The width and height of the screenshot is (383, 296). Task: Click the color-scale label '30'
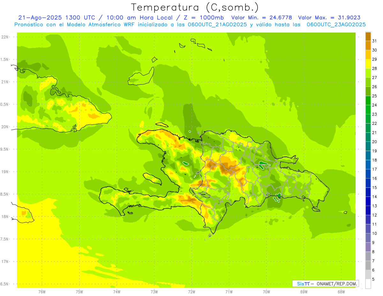(x=375, y=50)
